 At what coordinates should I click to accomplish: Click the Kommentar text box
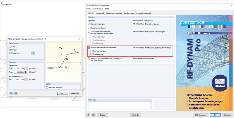coord(119,105)
